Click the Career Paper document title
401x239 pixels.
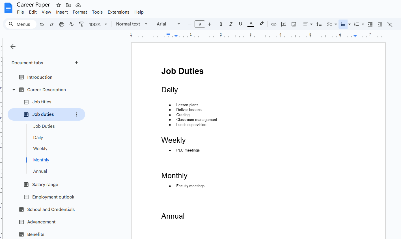coord(33,5)
